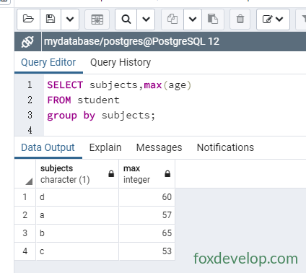Click the Copy rows icon
The height and width of the screenshot is (273, 306).
tap(172, 19)
